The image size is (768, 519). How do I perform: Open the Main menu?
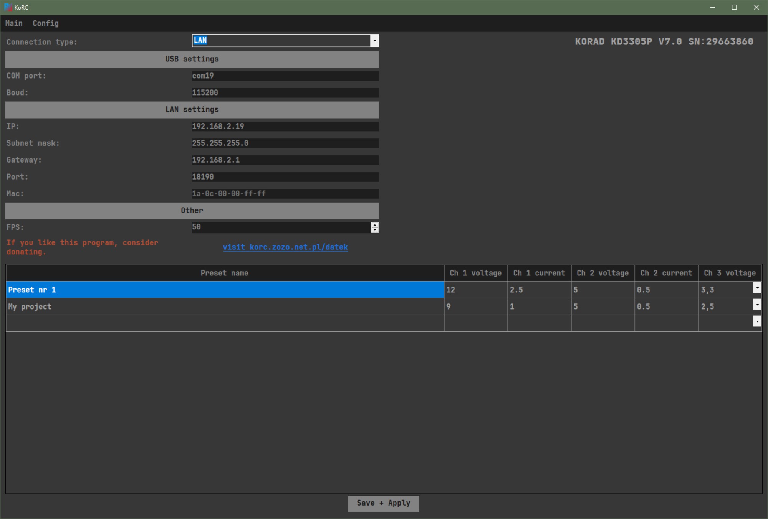(14, 23)
